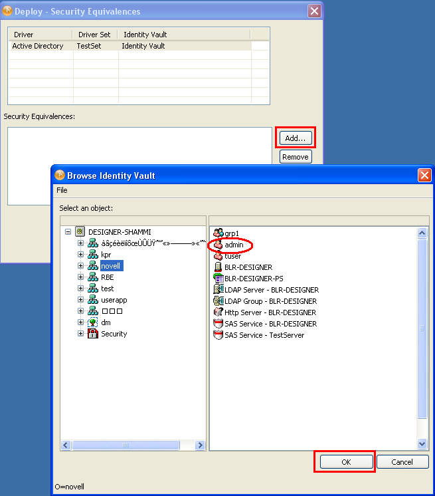This screenshot has width=435, height=496.
Task: Click the LDAP Server - BLR-DESIGNER icon
Action: point(218,289)
